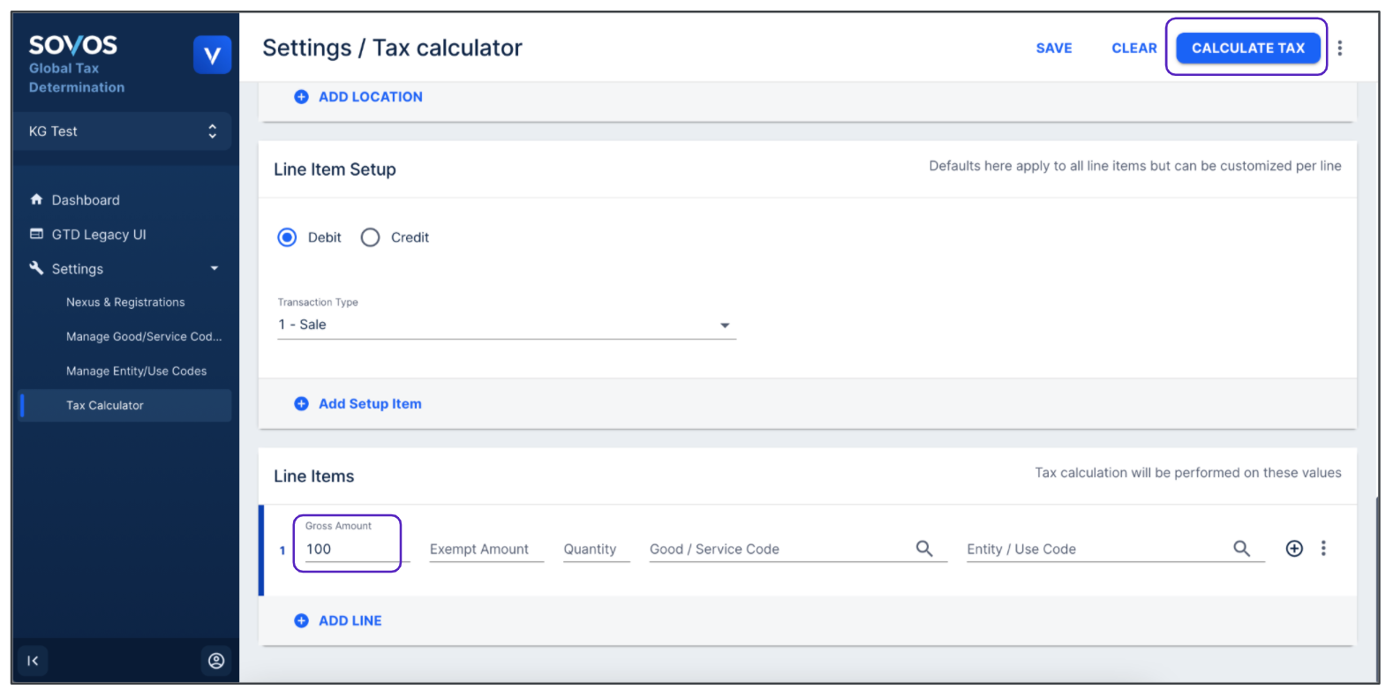Click the Add Line button
The width and height of the screenshot is (1393, 697).
[350, 621]
